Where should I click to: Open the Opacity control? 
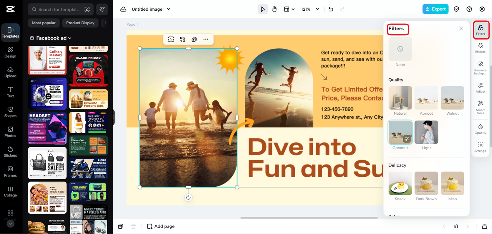pyautogui.click(x=480, y=129)
